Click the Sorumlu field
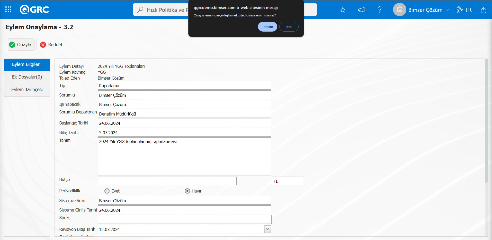The width and height of the screenshot is (492, 240). 184,95
